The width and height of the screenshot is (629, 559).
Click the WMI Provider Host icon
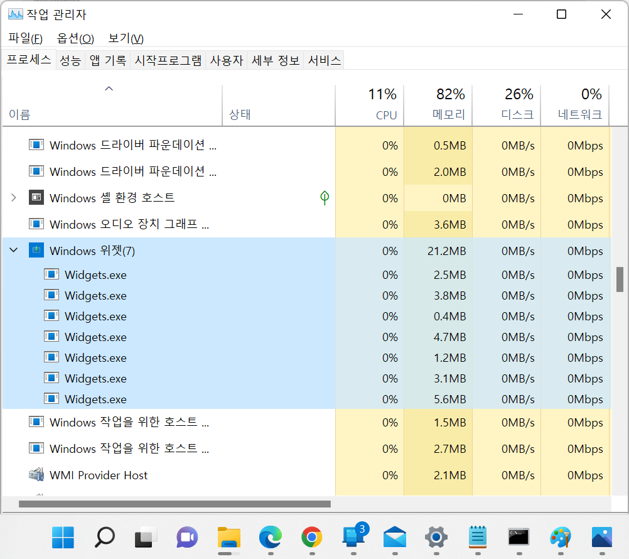36,474
